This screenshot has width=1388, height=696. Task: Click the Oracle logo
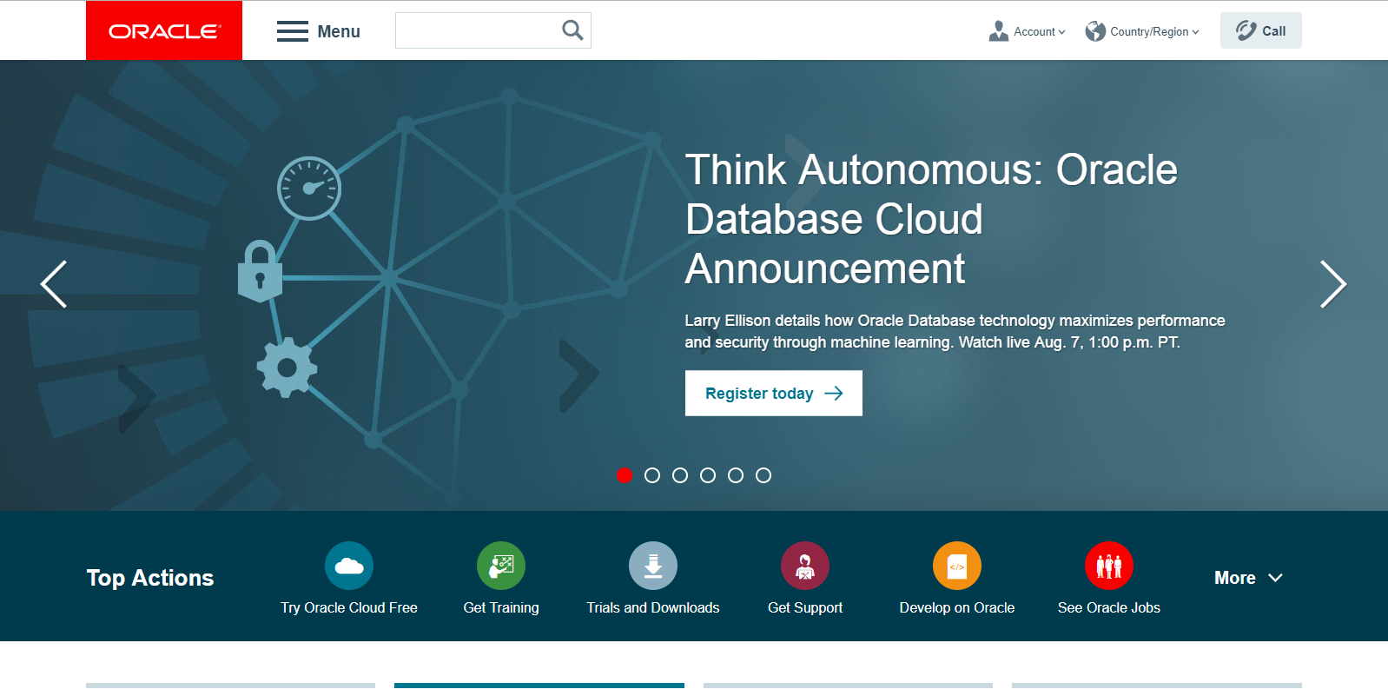(164, 30)
